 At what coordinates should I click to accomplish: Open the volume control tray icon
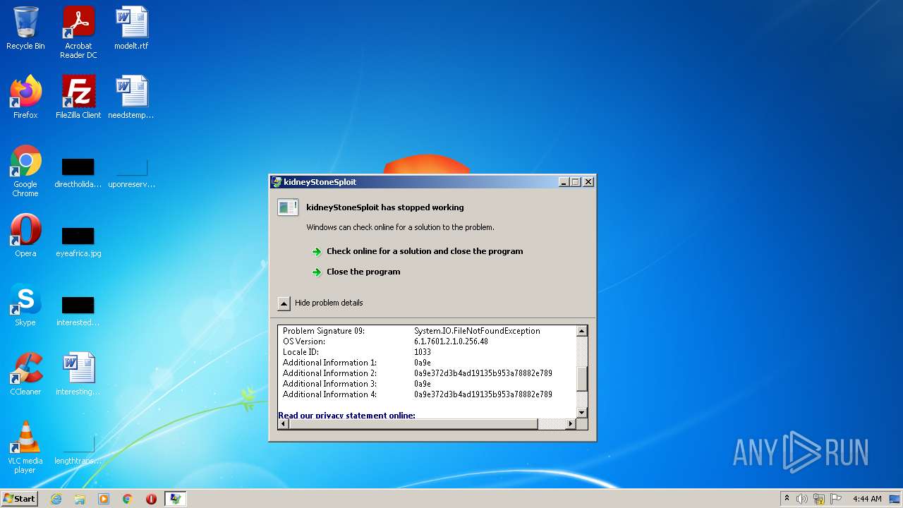pos(802,499)
